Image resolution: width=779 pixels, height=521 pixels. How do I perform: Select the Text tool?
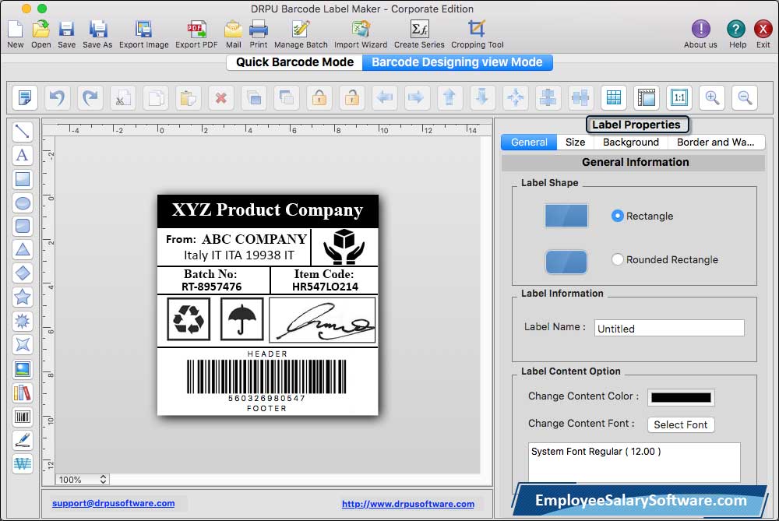click(23, 155)
